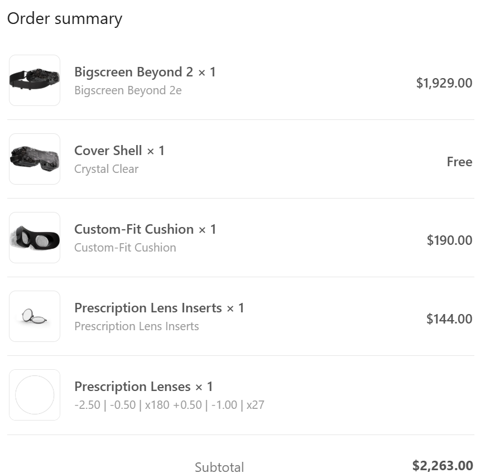Image resolution: width=485 pixels, height=473 pixels.
Task: Click the $1,929.00 headset price
Action: pos(444,83)
